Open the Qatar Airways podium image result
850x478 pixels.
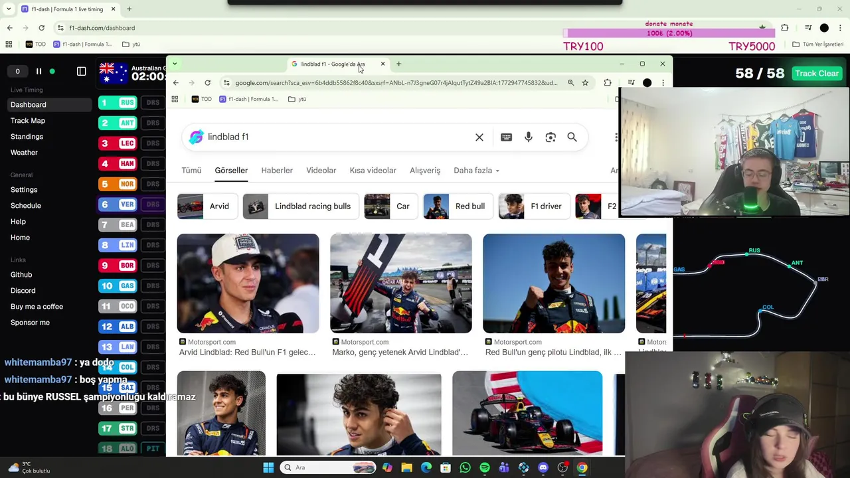pos(401,283)
